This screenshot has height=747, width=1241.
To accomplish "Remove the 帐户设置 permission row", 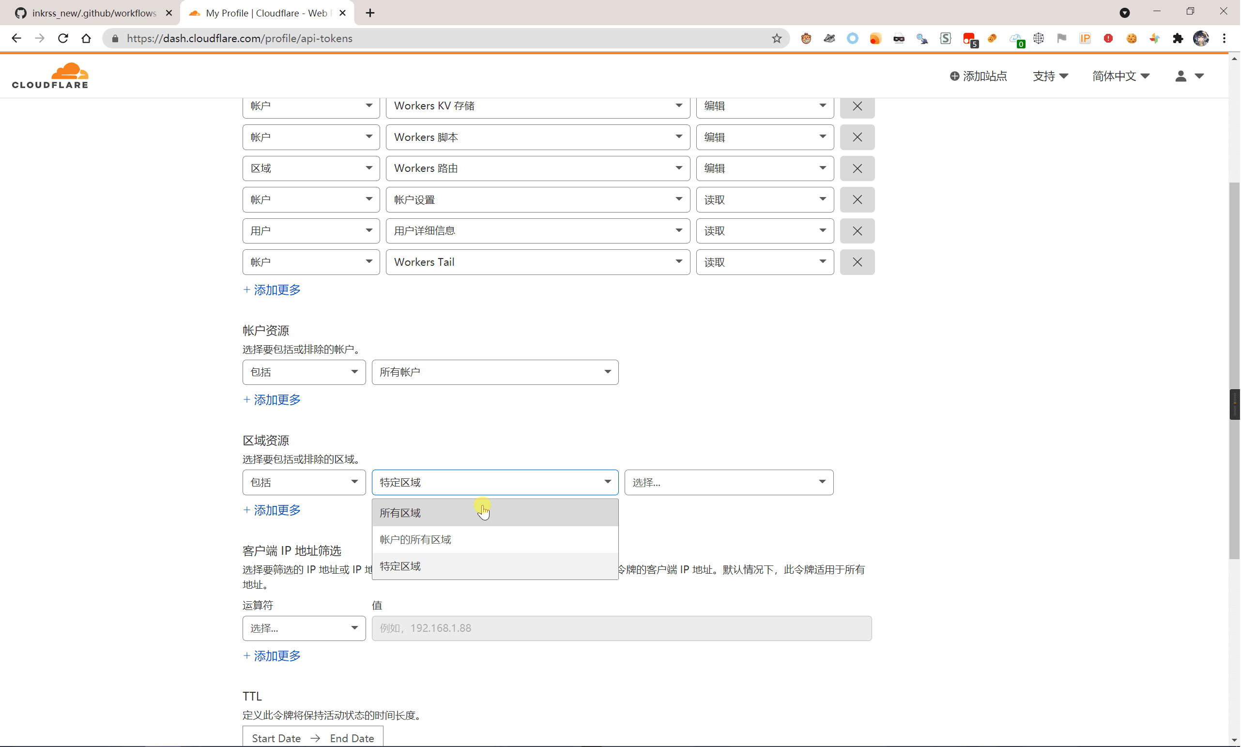I will tap(858, 200).
